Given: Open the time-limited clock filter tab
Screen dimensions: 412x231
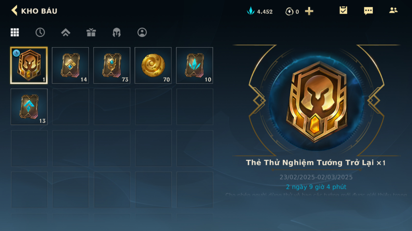Looking at the screenshot, I should click(x=40, y=32).
